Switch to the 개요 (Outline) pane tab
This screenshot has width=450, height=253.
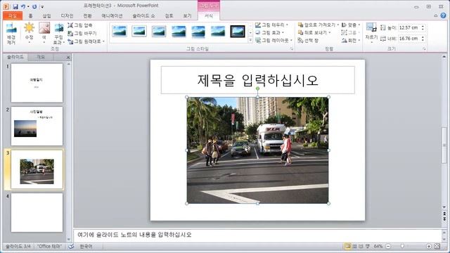[x=41, y=57]
